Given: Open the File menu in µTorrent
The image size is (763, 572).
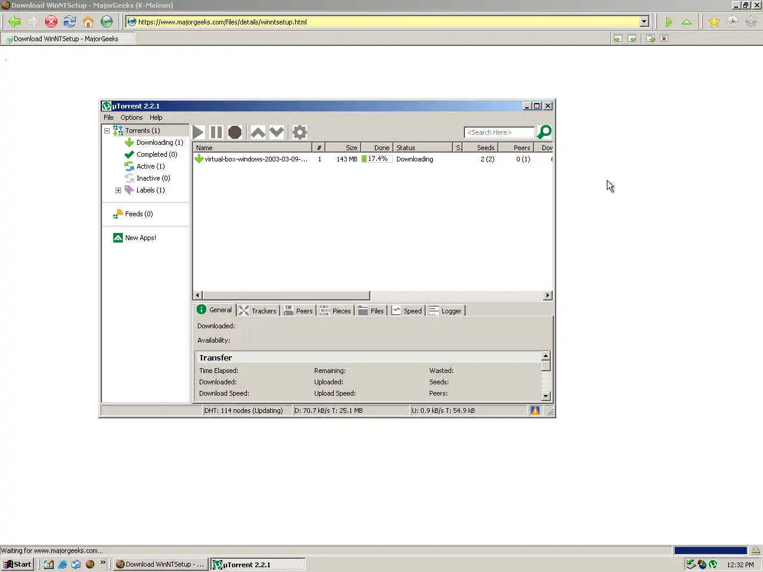Looking at the screenshot, I should click(x=108, y=117).
